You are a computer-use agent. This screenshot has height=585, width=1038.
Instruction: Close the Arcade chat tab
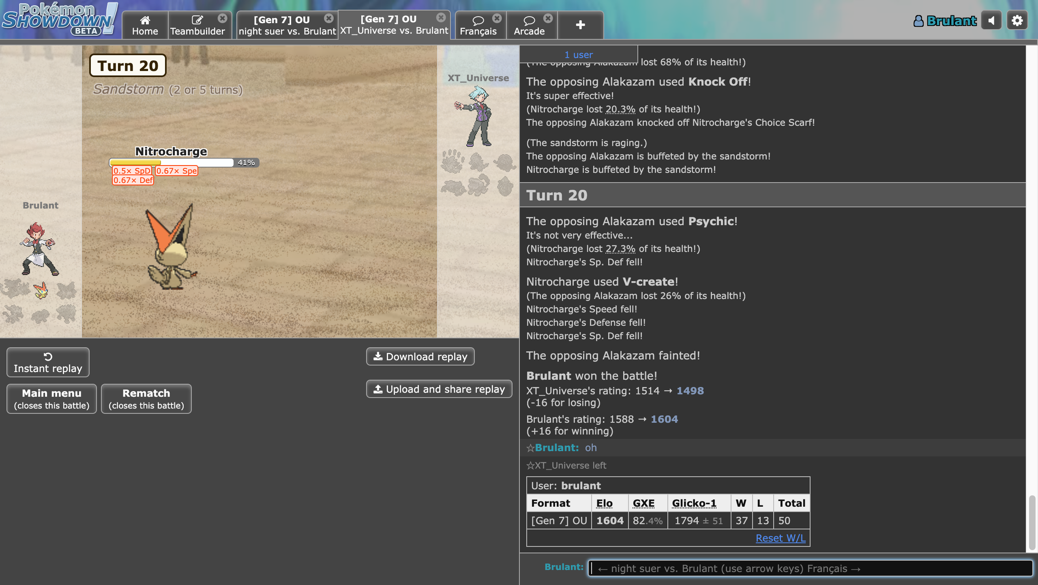point(548,18)
